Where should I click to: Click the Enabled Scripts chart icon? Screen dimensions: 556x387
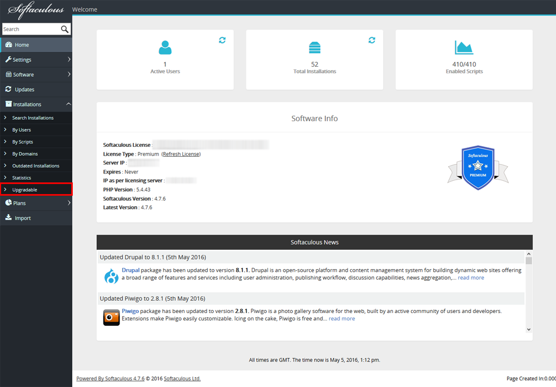(464, 47)
